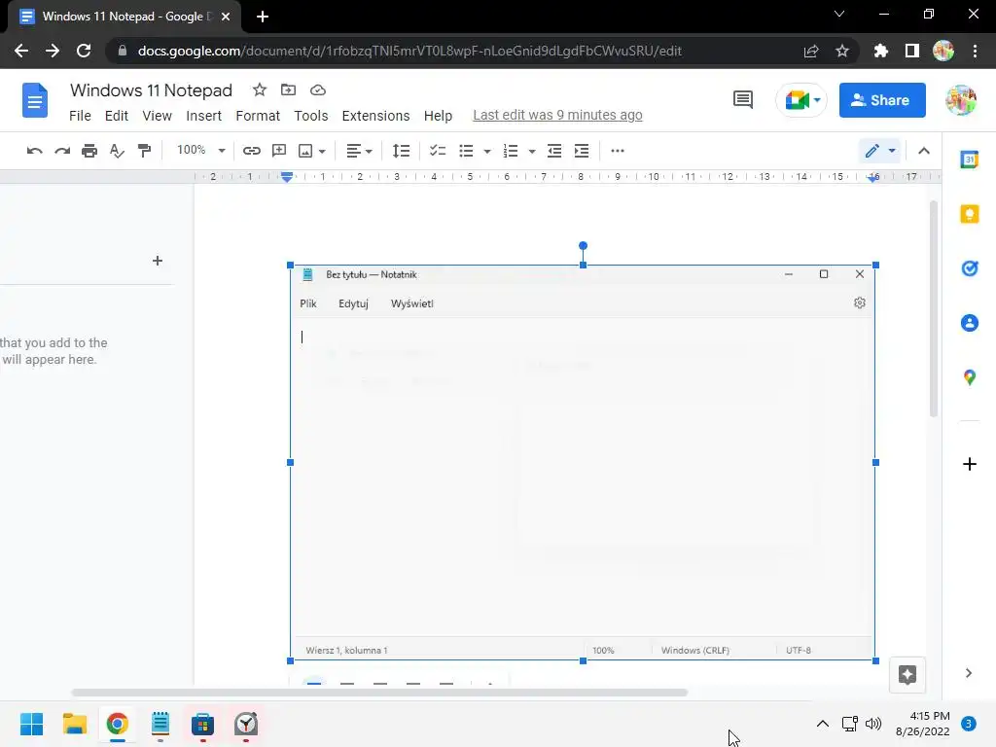Share this page from address bar
Screen dimensions: 996x747
tap(811, 51)
